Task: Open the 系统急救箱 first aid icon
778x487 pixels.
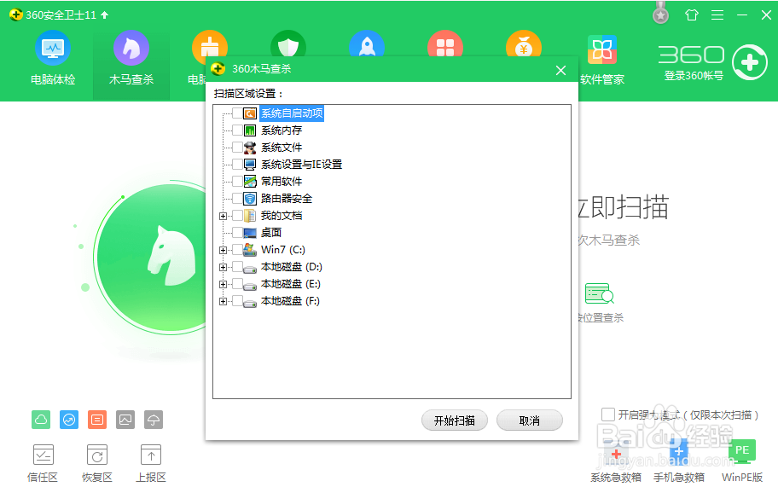Action: 616,452
